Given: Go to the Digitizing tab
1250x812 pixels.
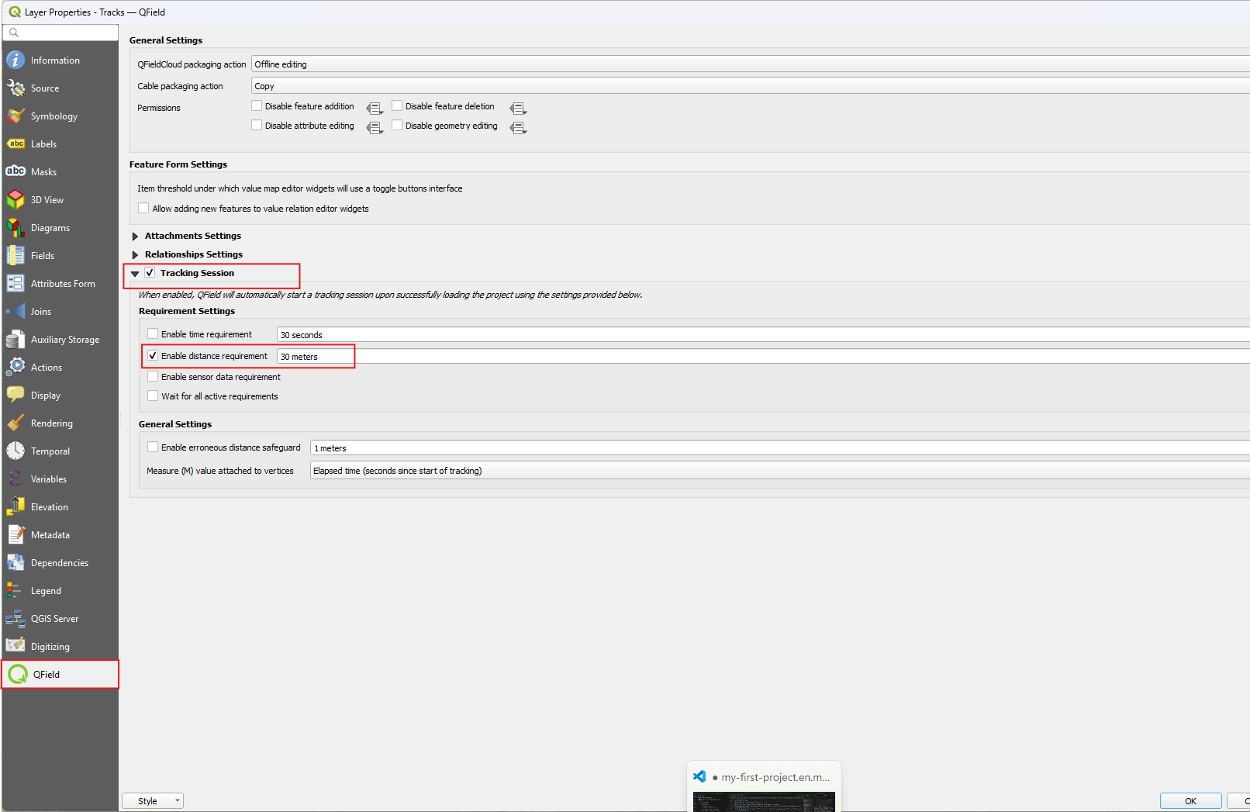Looking at the screenshot, I should point(50,647).
